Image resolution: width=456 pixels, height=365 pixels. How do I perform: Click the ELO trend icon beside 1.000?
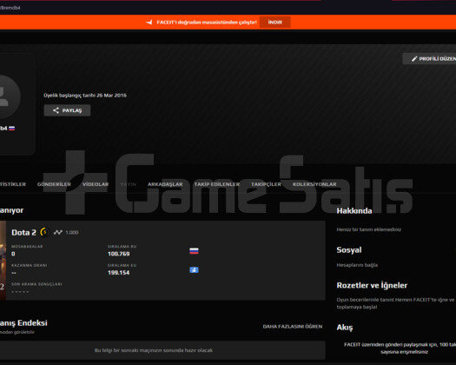click(58, 232)
